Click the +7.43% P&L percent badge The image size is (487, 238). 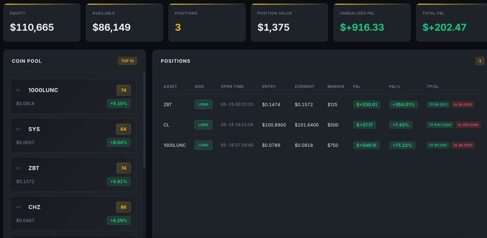tap(400, 125)
